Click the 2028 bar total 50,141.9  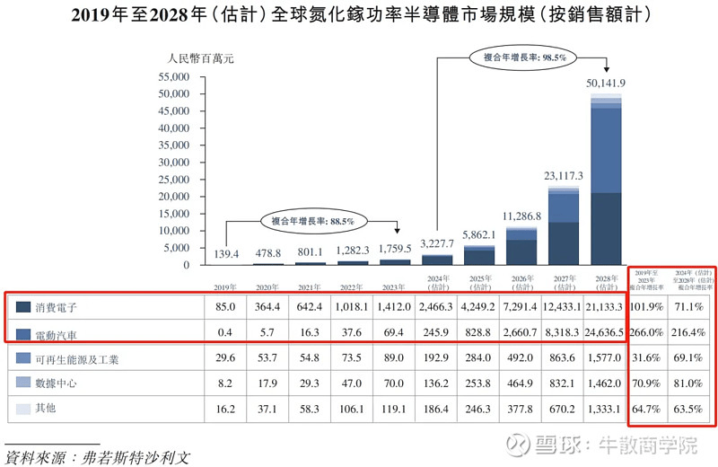[x=606, y=179]
